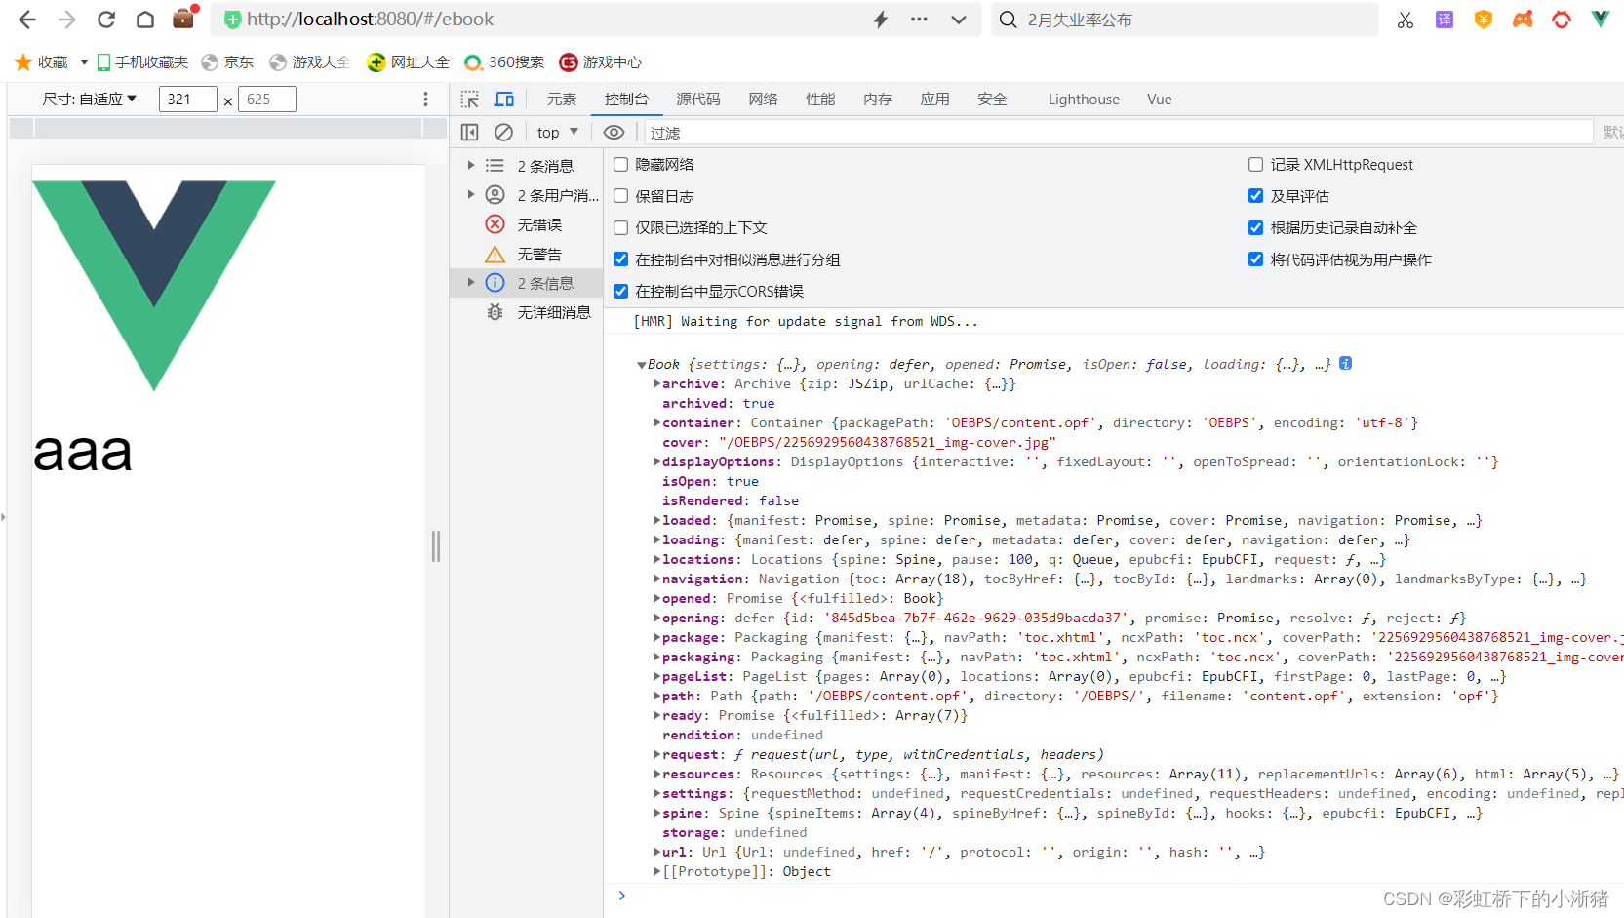
Task: Uncheck the 及早评估 checkbox
Action: pyautogui.click(x=1255, y=196)
